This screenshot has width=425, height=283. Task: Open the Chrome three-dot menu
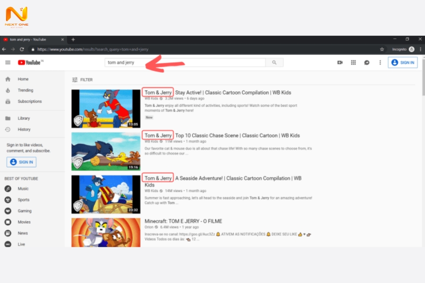coord(420,49)
